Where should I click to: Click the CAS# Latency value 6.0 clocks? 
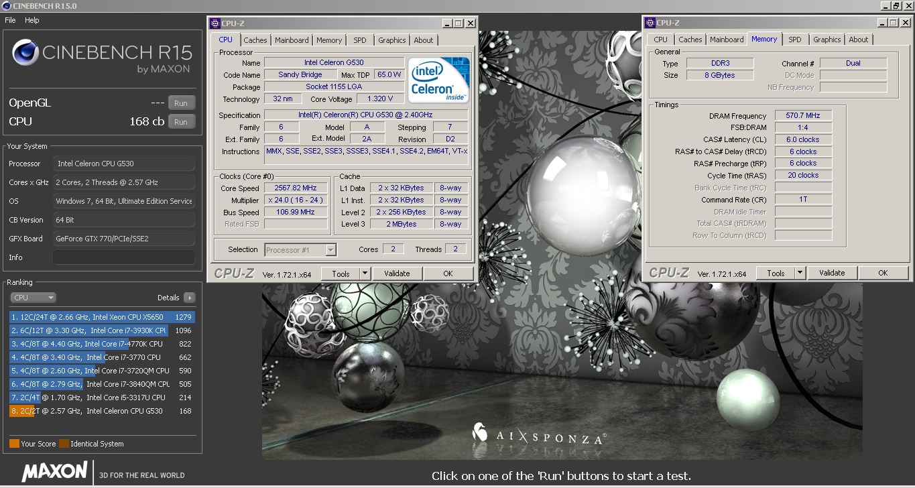pyautogui.click(x=804, y=139)
